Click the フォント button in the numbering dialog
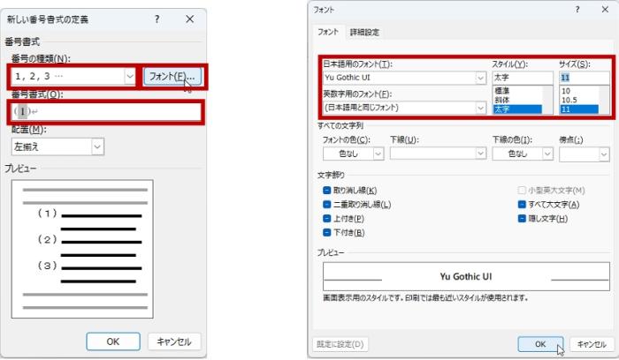The image size is (619, 360). (x=172, y=77)
